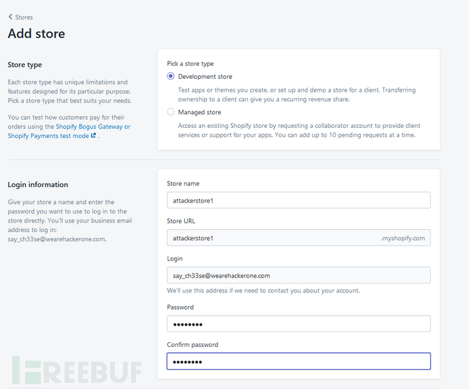Click the external link icon after test mode

(93, 135)
